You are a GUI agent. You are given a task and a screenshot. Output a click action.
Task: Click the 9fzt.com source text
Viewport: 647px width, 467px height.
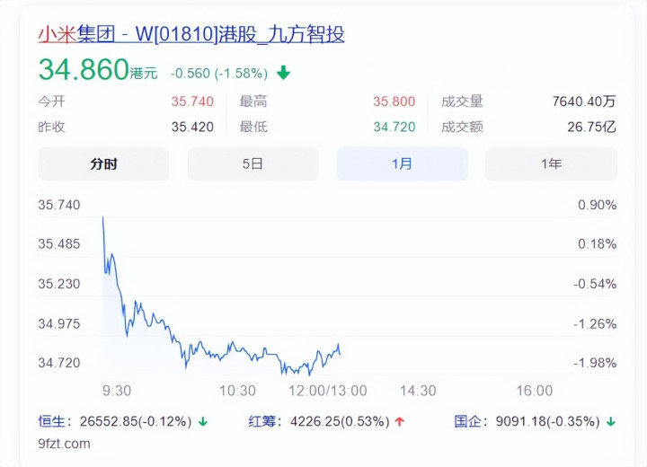(x=64, y=444)
